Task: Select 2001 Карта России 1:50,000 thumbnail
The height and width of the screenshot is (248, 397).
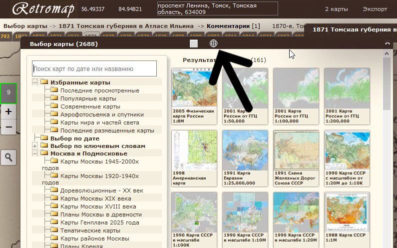Action: (x=245, y=96)
